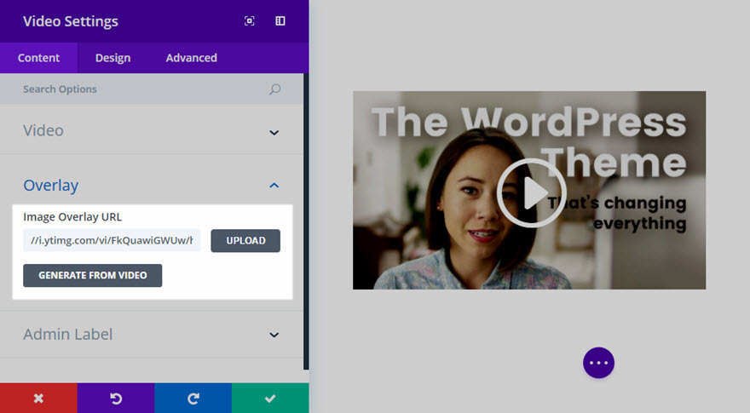Click the Upload button
The image size is (750, 413).
[245, 240]
